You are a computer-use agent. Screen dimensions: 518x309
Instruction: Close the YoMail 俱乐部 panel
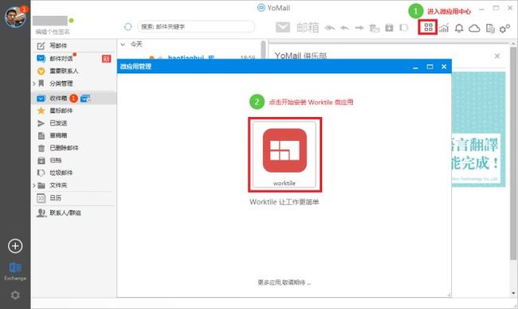496,56
